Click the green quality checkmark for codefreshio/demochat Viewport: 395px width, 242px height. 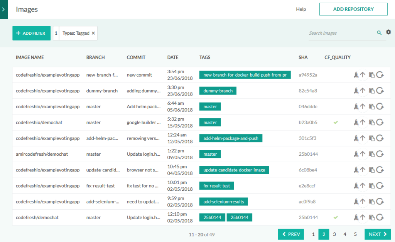click(x=336, y=122)
